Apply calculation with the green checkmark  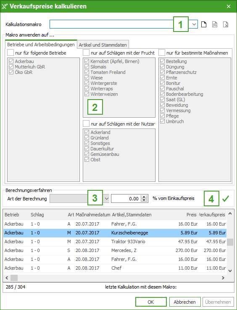[x=226, y=199]
